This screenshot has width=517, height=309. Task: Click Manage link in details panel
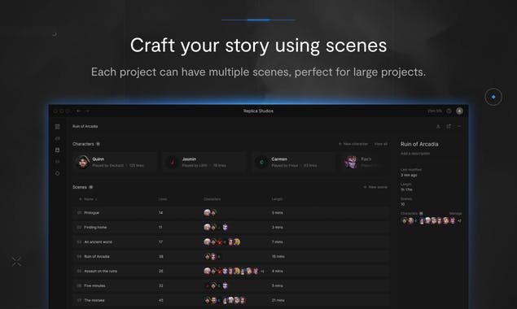tap(455, 214)
